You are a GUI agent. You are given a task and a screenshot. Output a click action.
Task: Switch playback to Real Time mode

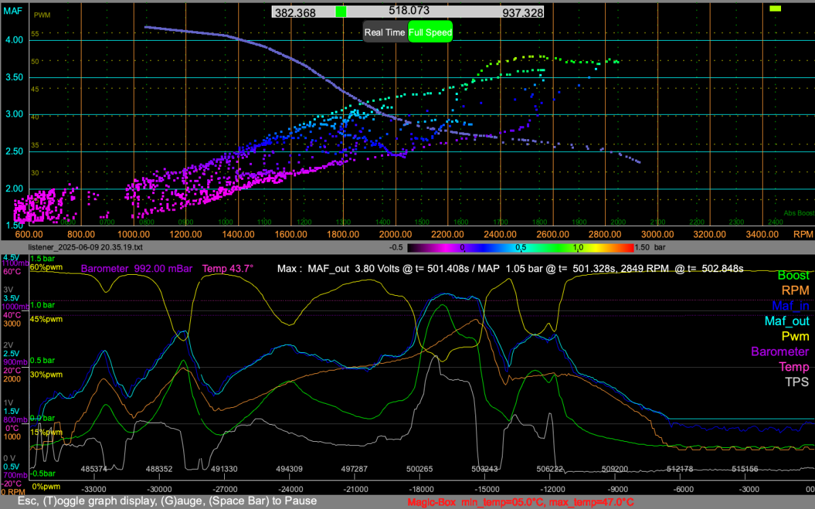pyautogui.click(x=385, y=32)
